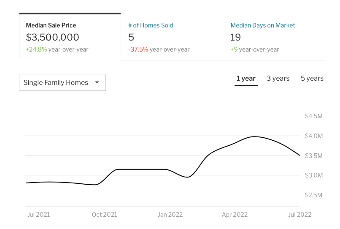340x229 pixels.
Task: Show the 5 years price history
Action: tap(312, 79)
